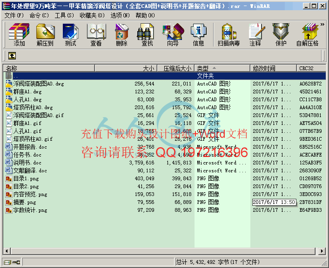Open the 帮助(H) menu
Screen dimensions: 329x268
point(145,15)
